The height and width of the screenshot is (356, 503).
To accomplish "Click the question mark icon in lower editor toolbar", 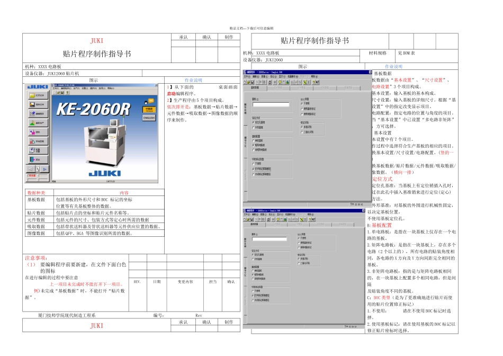I will click(310, 219).
